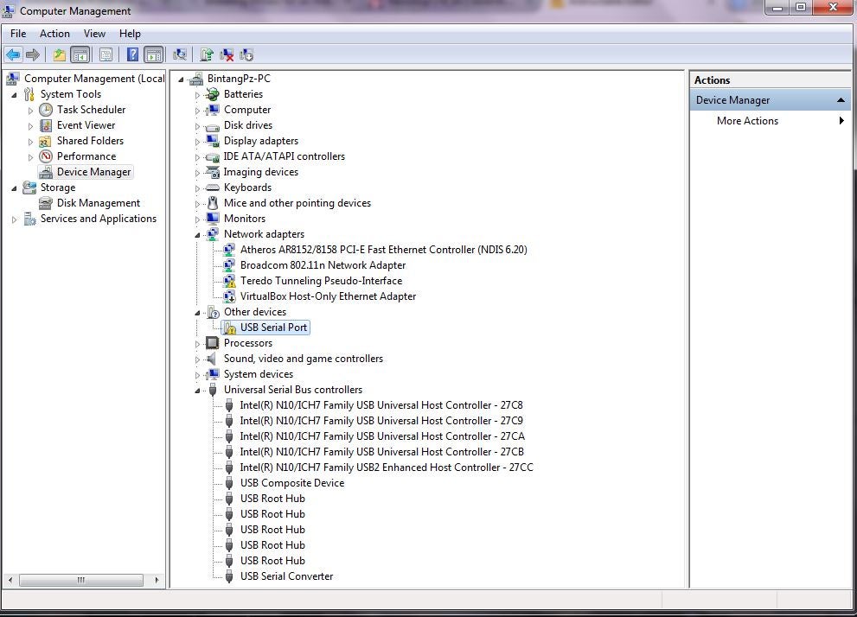Select Computer Management (Local) root node
The width and height of the screenshot is (857, 617).
(94, 79)
